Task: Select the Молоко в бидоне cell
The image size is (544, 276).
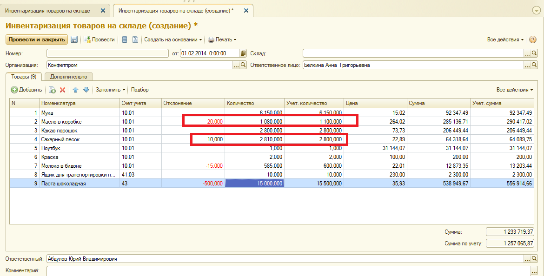Action: (80, 166)
